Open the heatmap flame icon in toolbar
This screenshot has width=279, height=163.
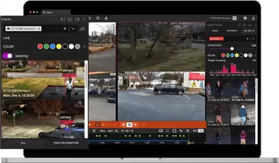106,18
